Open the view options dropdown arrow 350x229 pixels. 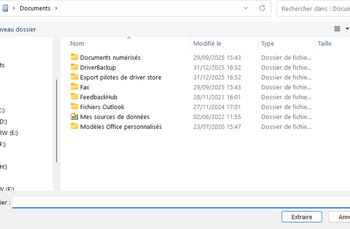[347, 29]
